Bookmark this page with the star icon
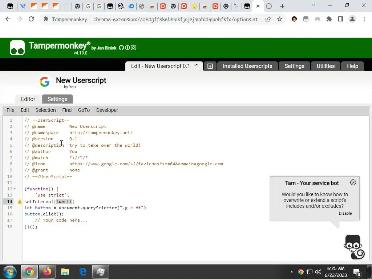Image resolution: width=372 pixels, height=279 pixels. [280, 19]
